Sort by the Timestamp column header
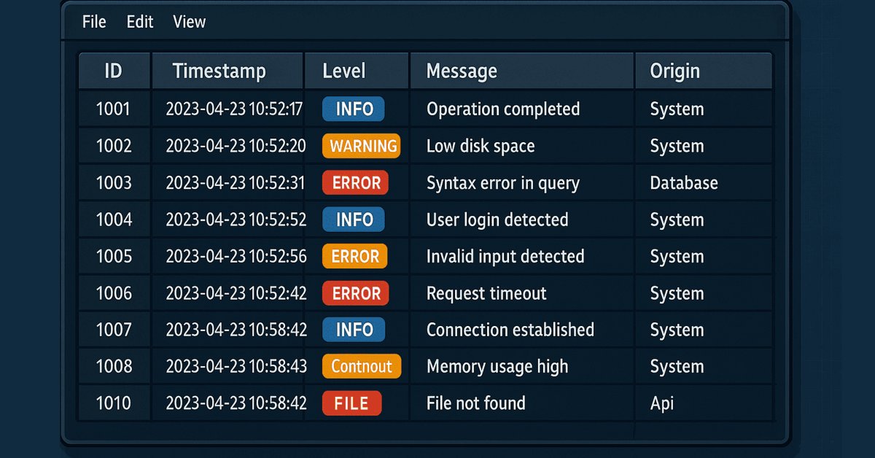 coord(217,70)
